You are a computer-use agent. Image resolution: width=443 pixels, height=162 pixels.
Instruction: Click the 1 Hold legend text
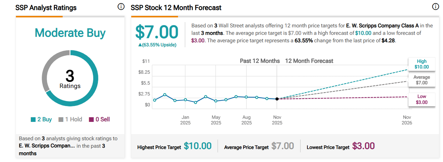pyautogui.click(x=74, y=120)
